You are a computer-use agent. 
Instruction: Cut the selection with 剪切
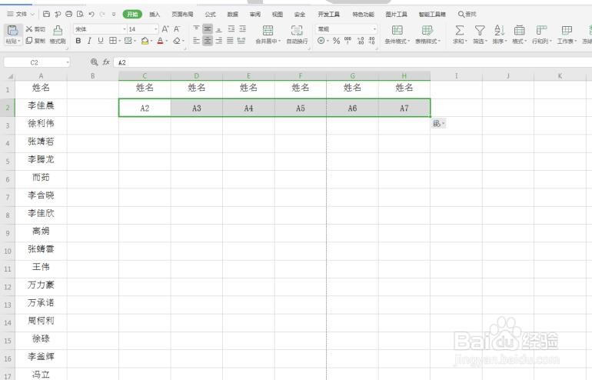(35, 29)
